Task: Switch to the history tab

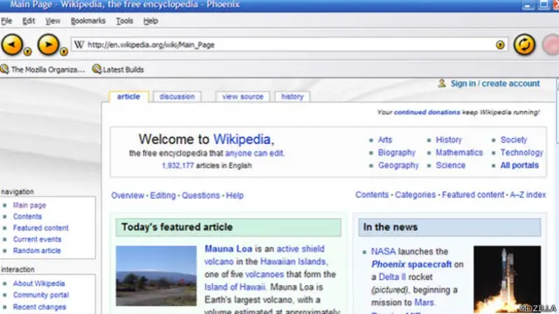Action: pos(292,97)
